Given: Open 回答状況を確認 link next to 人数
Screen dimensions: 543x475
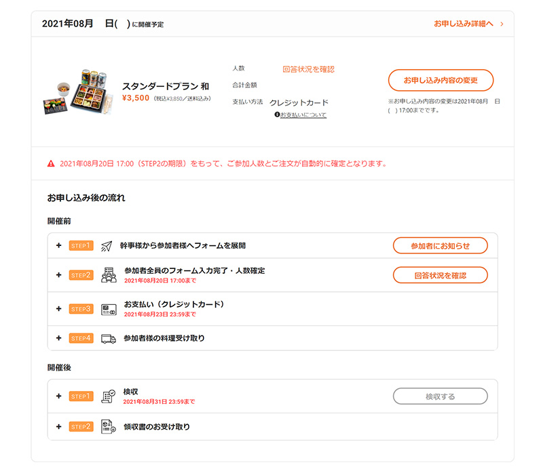Looking at the screenshot, I should [308, 69].
